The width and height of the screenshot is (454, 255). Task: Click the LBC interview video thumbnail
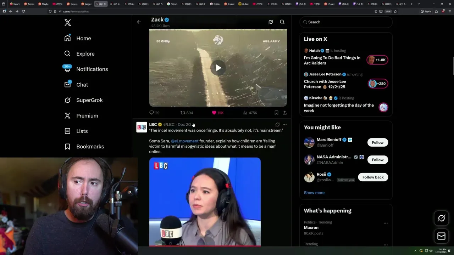tap(205, 202)
